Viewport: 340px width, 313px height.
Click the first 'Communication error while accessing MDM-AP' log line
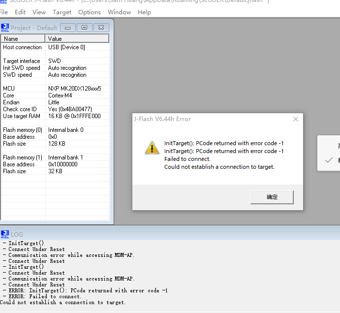click(x=71, y=255)
